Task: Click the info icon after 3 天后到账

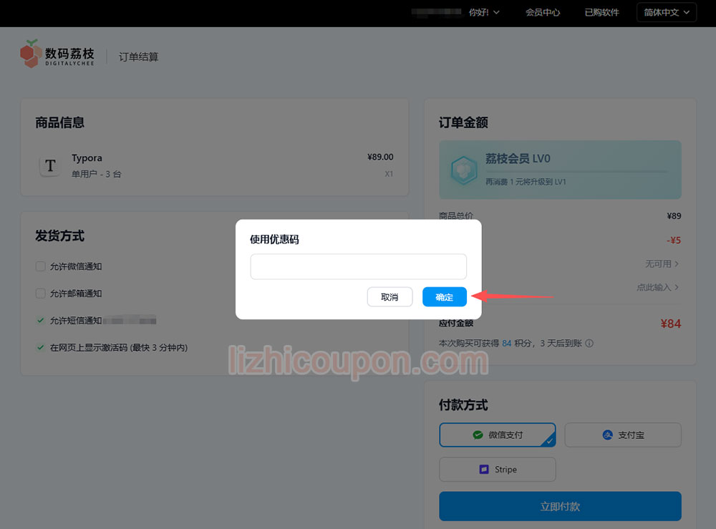Action: (x=589, y=343)
